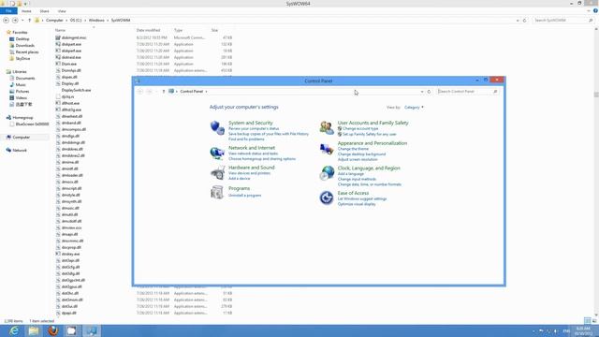The height and width of the screenshot is (337, 599).
Task: Switch to Control Panel taskbar icon
Action: click(x=92, y=330)
